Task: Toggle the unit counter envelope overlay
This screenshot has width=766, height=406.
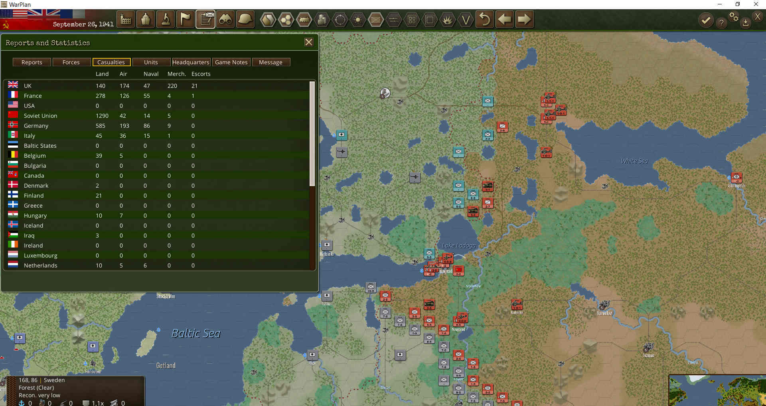Action: pyautogui.click(x=376, y=20)
